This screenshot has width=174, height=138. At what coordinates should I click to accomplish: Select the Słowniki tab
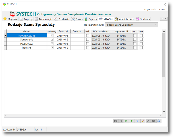[106, 19]
